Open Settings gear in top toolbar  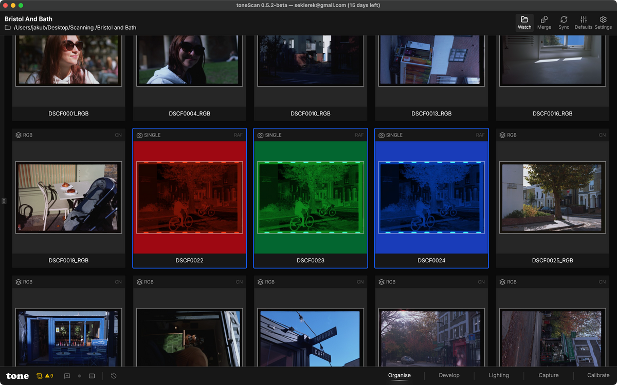coord(603,20)
